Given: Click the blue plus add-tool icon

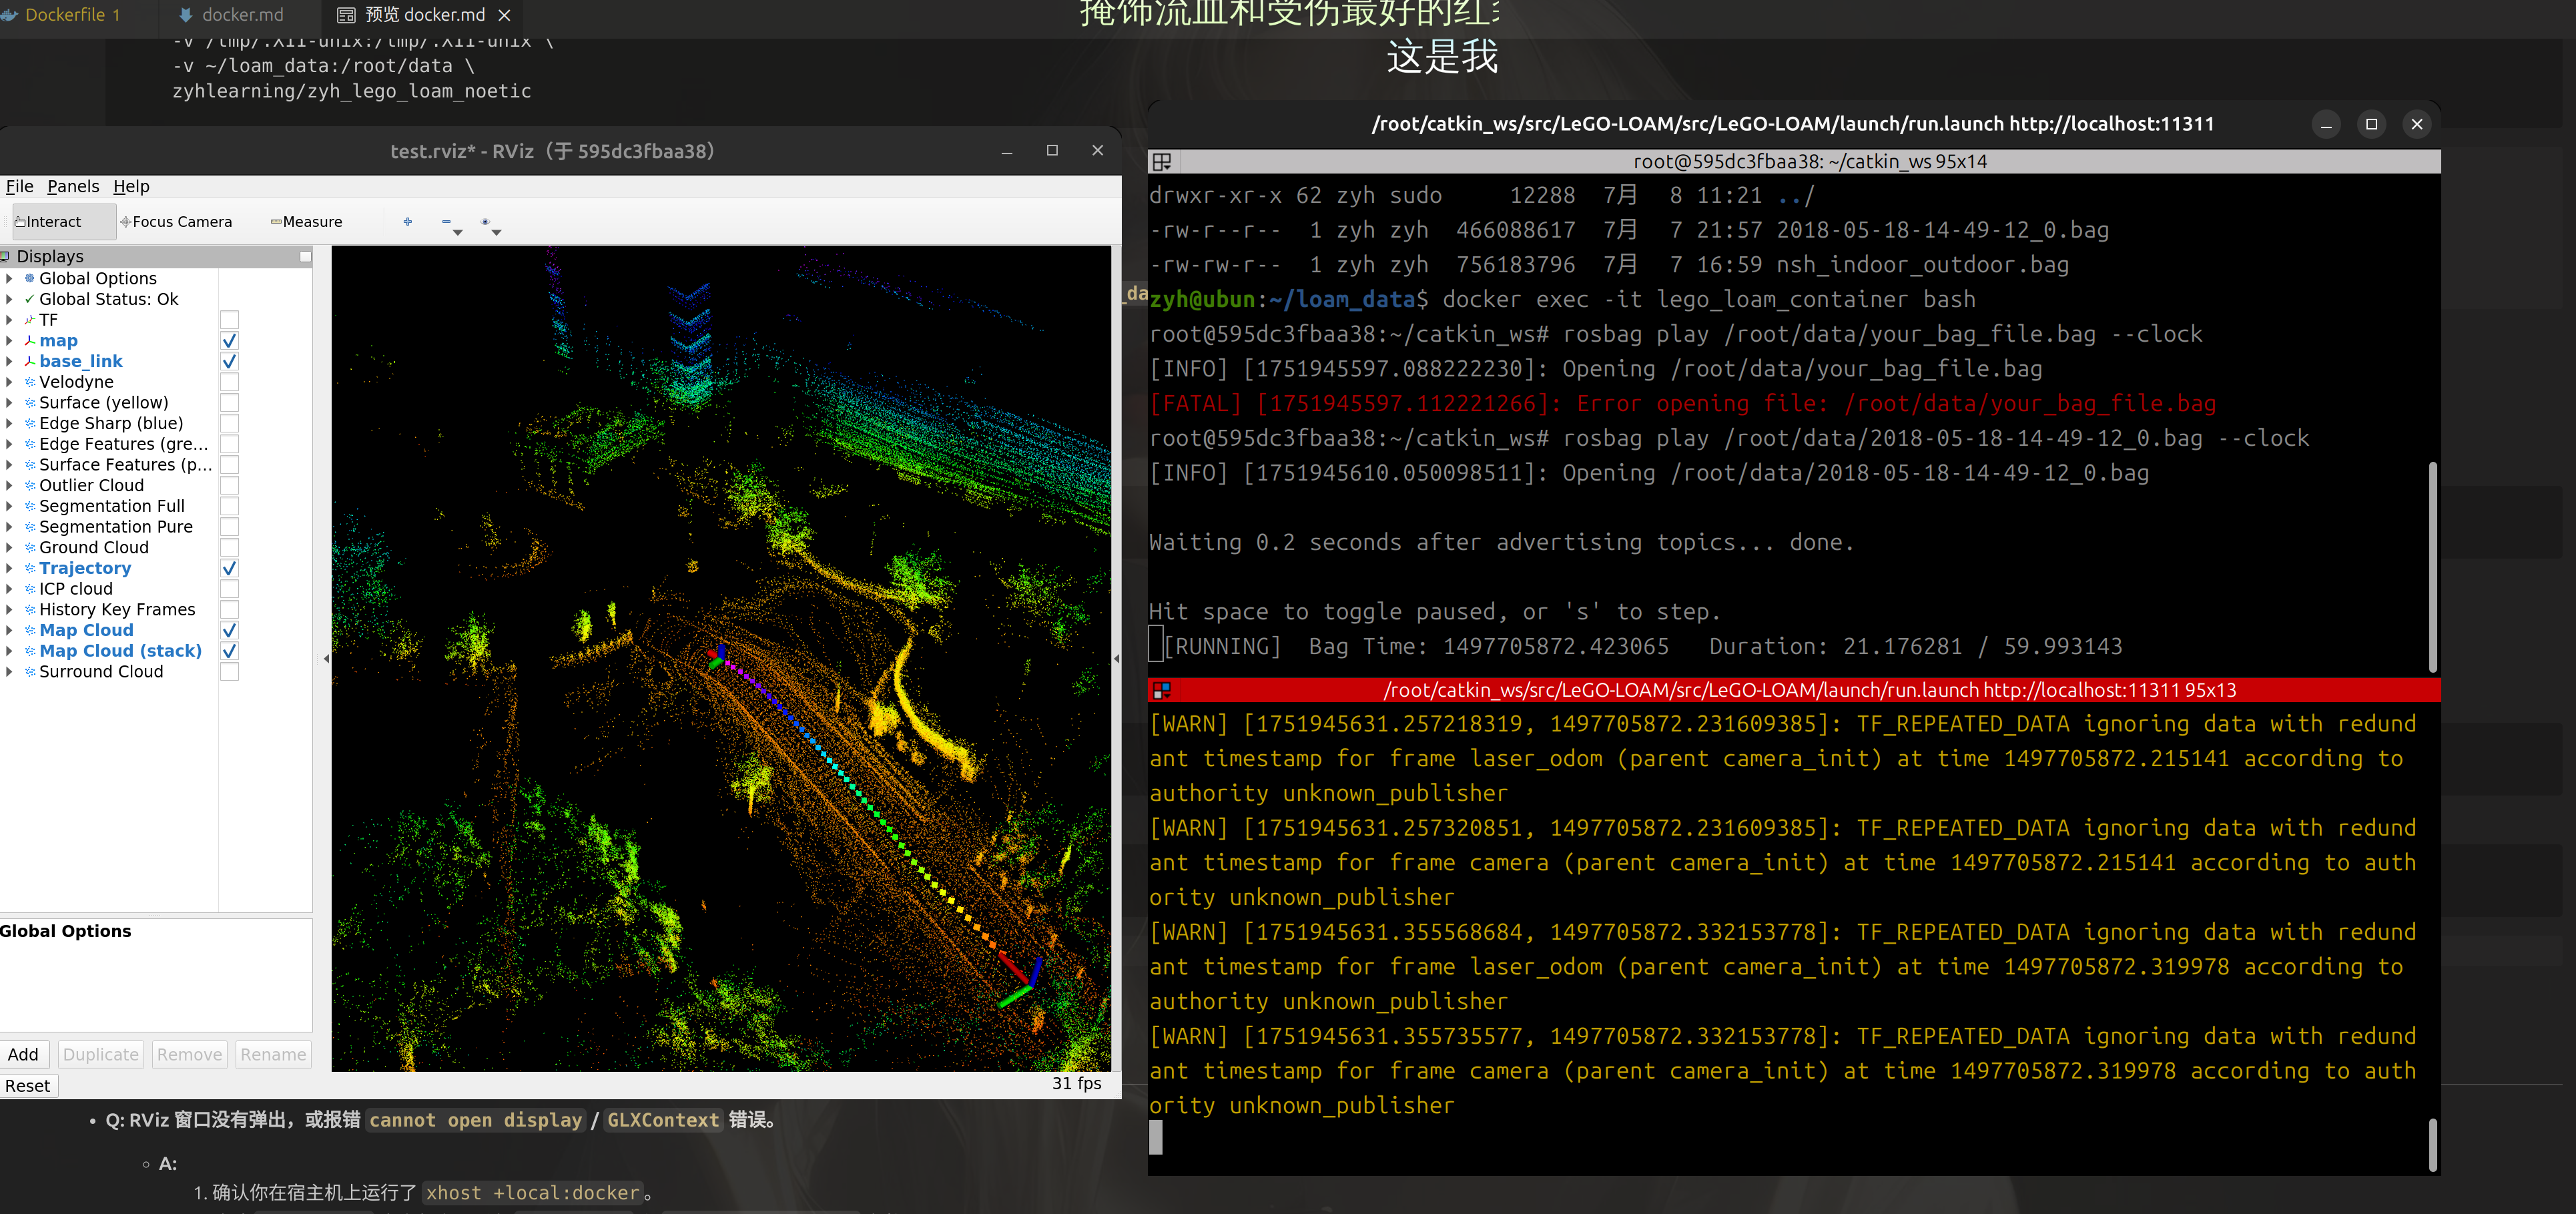Looking at the screenshot, I should tap(407, 221).
